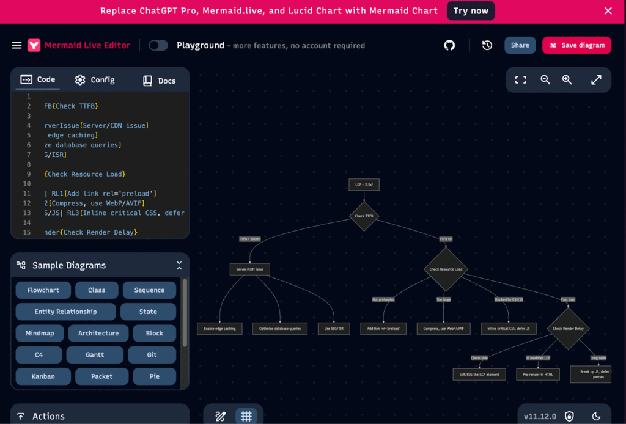
Task: Zoom out the diagram canvas
Action: [545, 79]
